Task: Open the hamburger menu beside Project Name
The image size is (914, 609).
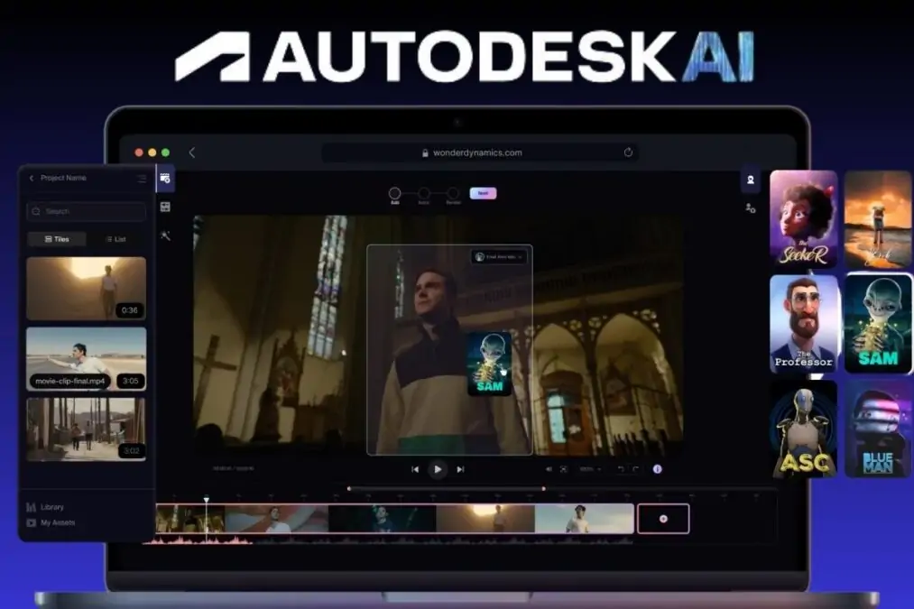Action: coord(142,179)
